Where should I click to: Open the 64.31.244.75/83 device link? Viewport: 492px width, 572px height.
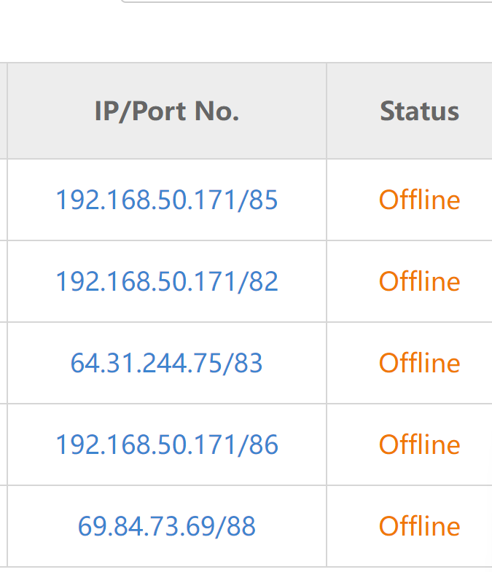[167, 363]
